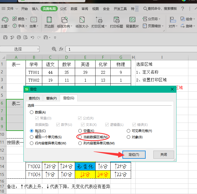197x194 pixels.
Task: Expand 分页符 dropdown arrow
Action: point(159,19)
